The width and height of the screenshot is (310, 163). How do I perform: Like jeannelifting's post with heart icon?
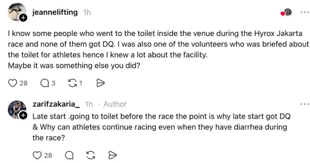pyautogui.click(x=13, y=83)
